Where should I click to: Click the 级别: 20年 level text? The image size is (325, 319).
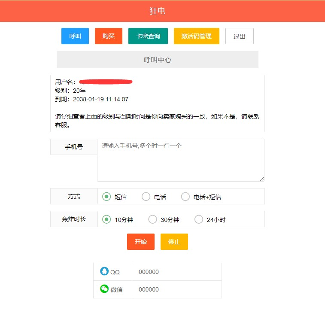[x=70, y=91]
